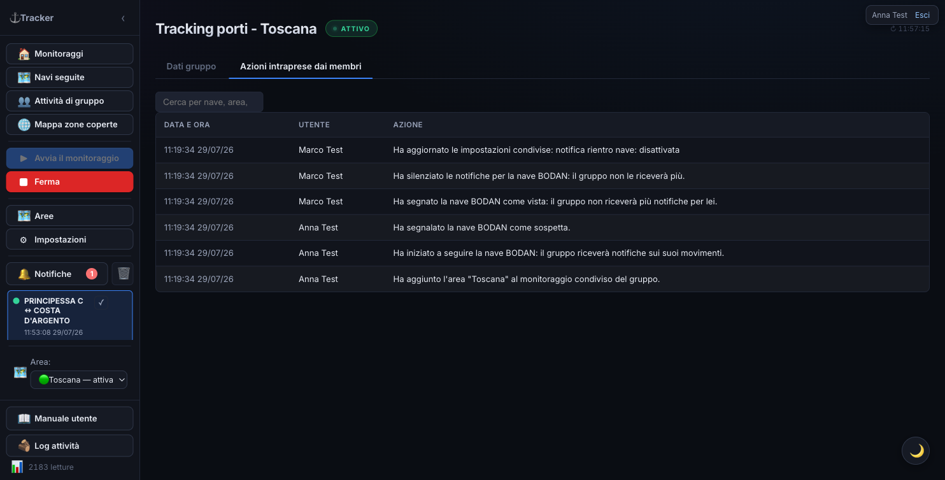Click the house icon on Monitoraggi
The width and height of the screenshot is (945, 480).
[x=24, y=53]
